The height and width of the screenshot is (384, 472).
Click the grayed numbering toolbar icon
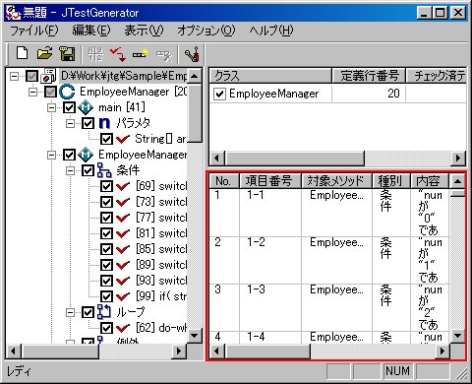[95, 54]
